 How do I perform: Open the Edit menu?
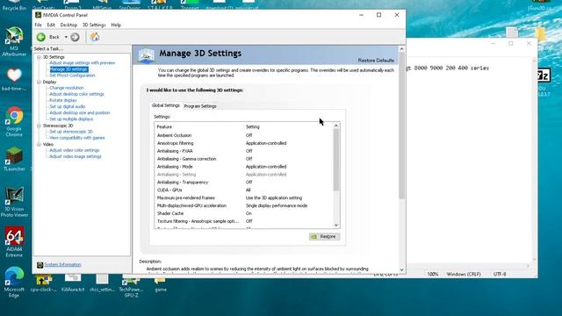point(51,25)
